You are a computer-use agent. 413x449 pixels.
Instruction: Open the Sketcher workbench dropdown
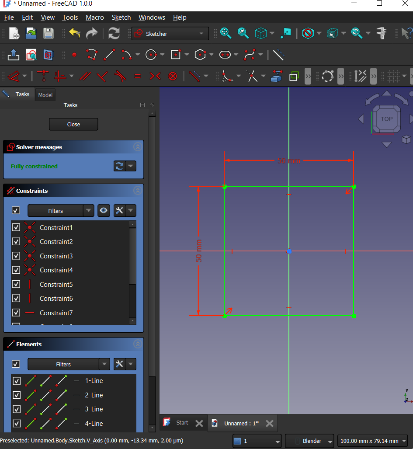[170, 34]
